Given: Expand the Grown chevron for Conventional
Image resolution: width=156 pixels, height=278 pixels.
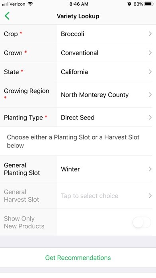Looking at the screenshot, I should [150, 53].
